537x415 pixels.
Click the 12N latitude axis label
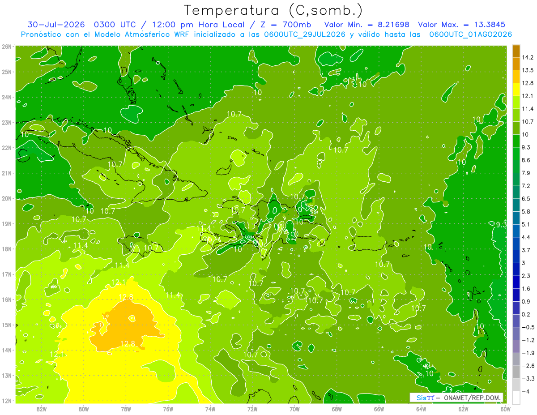coord(7,401)
